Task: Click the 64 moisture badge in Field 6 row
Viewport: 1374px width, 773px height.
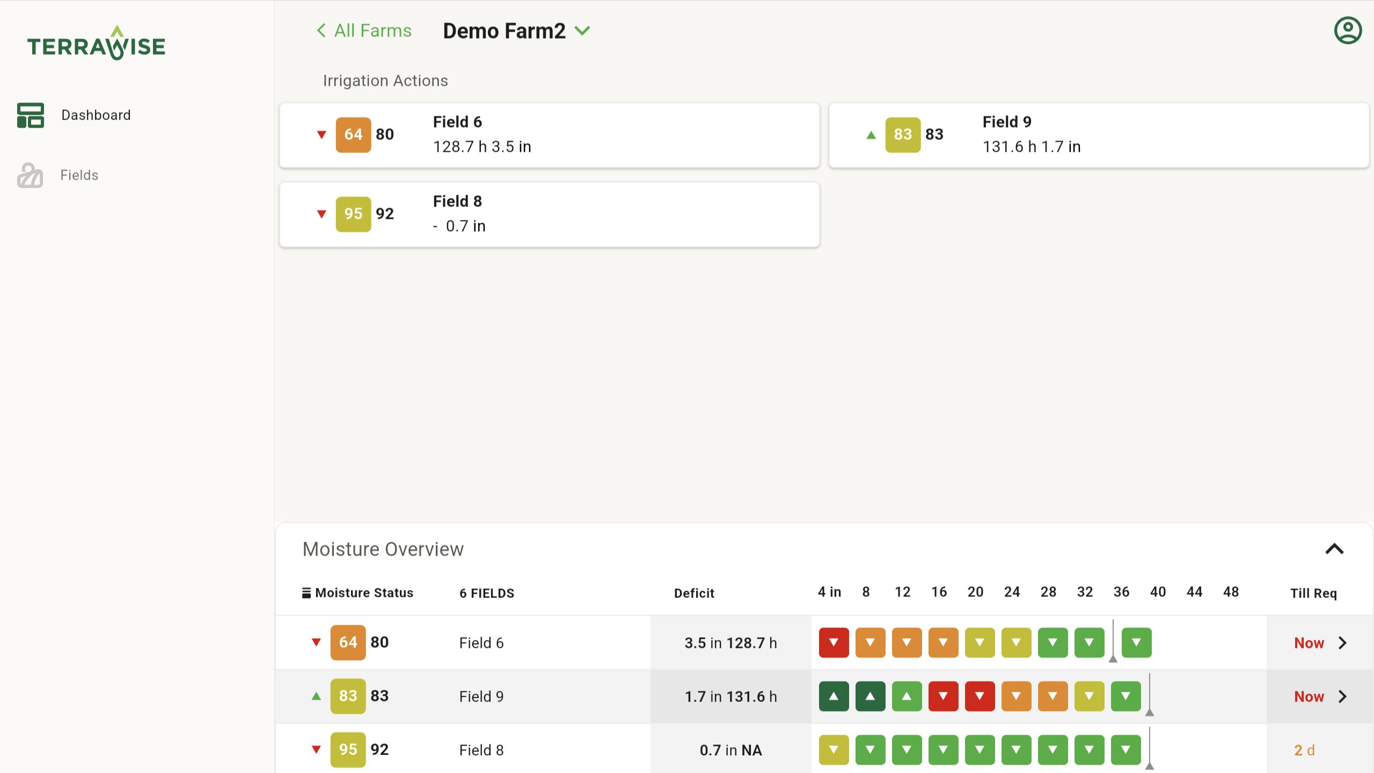Action: (x=348, y=643)
